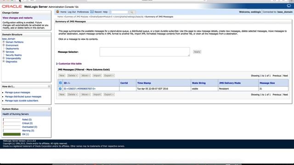Open View changes and restarts link
The width and height of the screenshot is (294, 165).
[17, 18]
